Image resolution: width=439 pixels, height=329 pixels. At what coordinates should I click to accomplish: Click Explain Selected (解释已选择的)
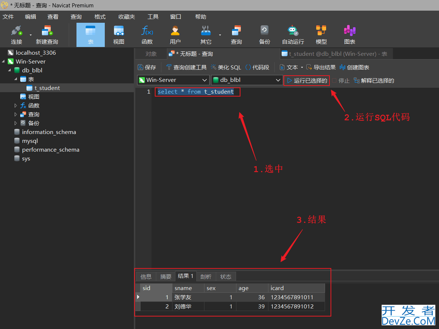374,81
